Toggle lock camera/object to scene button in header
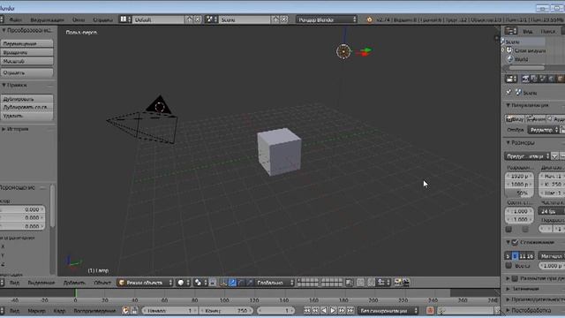 click(x=350, y=283)
